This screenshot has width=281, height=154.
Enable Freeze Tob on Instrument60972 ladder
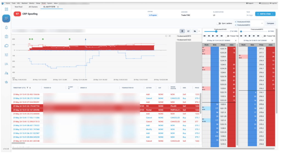[264, 36]
